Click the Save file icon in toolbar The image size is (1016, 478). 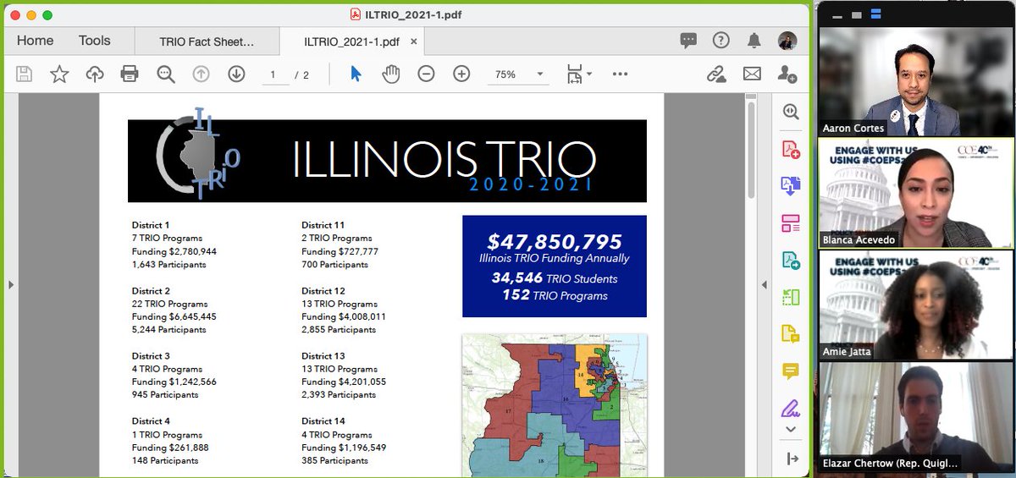pos(24,74)
